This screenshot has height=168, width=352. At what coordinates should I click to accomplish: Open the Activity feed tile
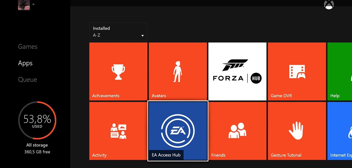pyautogui.click(x=118, y=131)
